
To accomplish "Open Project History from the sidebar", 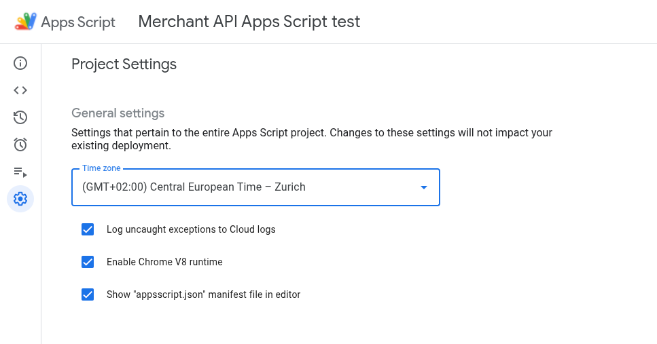I will click(20, 117).
